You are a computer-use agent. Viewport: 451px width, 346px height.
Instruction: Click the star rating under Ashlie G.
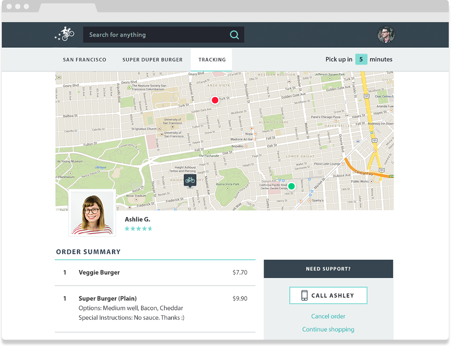tap(138, 229)
